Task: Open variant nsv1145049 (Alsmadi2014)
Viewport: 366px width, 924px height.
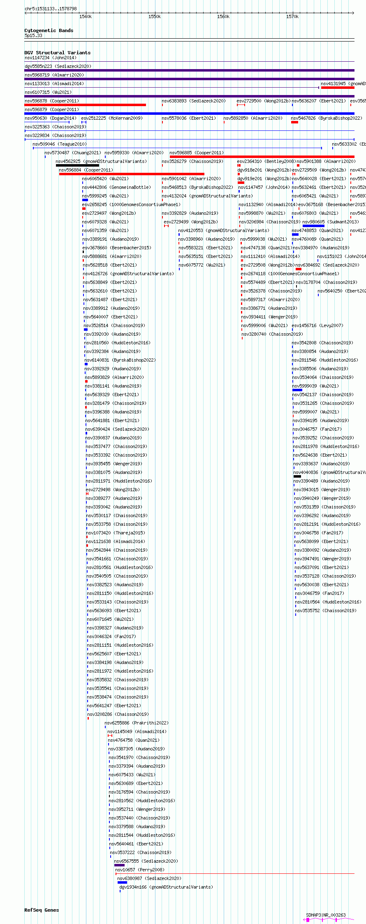Action: (137, 731)
